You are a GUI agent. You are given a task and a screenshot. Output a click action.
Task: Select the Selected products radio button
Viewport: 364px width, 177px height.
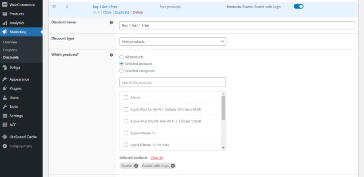coord(122,64)
